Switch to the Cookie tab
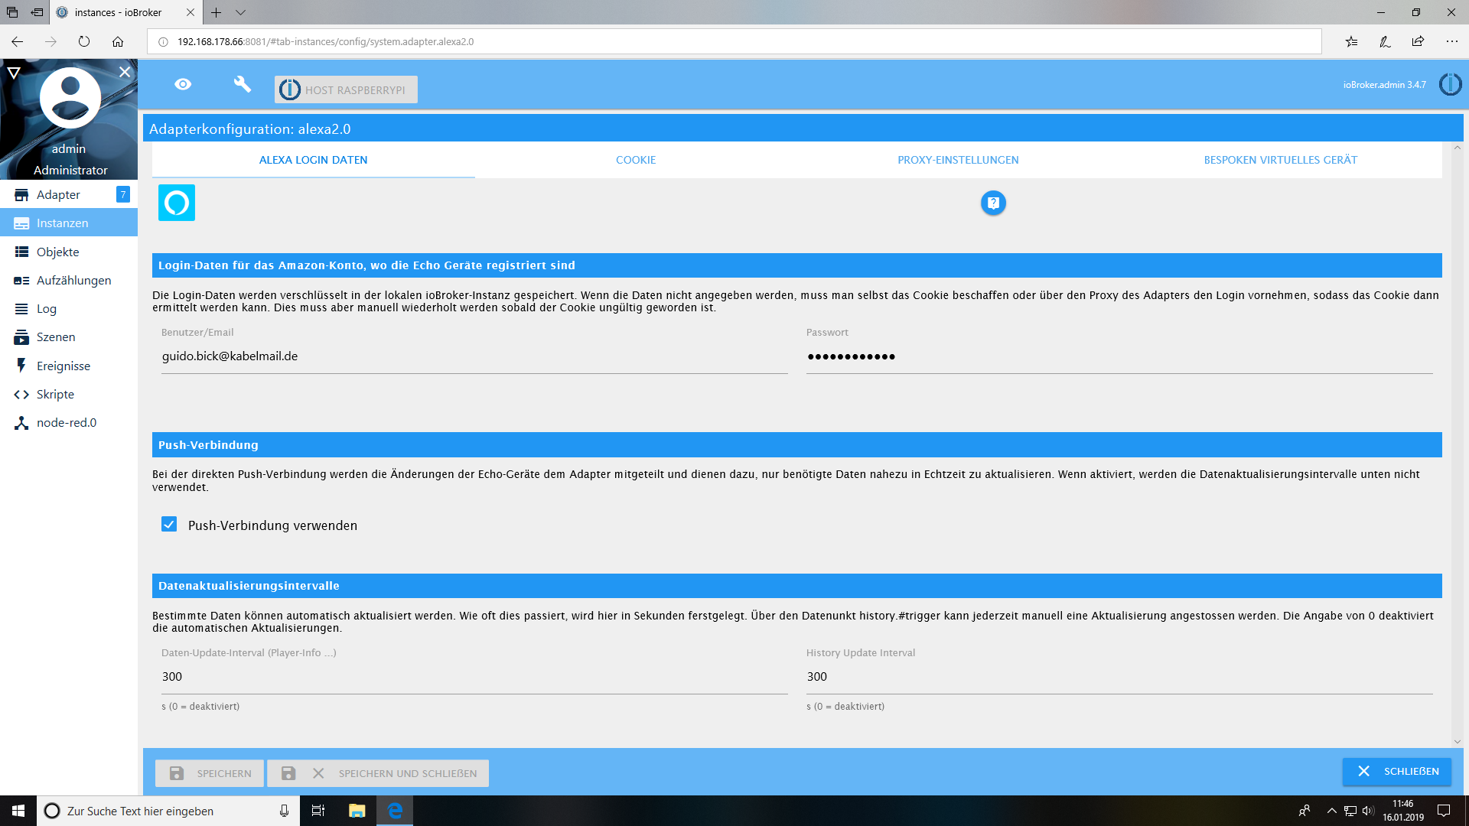Screen dimensions: 1469x826 click(x=636, y=160)
